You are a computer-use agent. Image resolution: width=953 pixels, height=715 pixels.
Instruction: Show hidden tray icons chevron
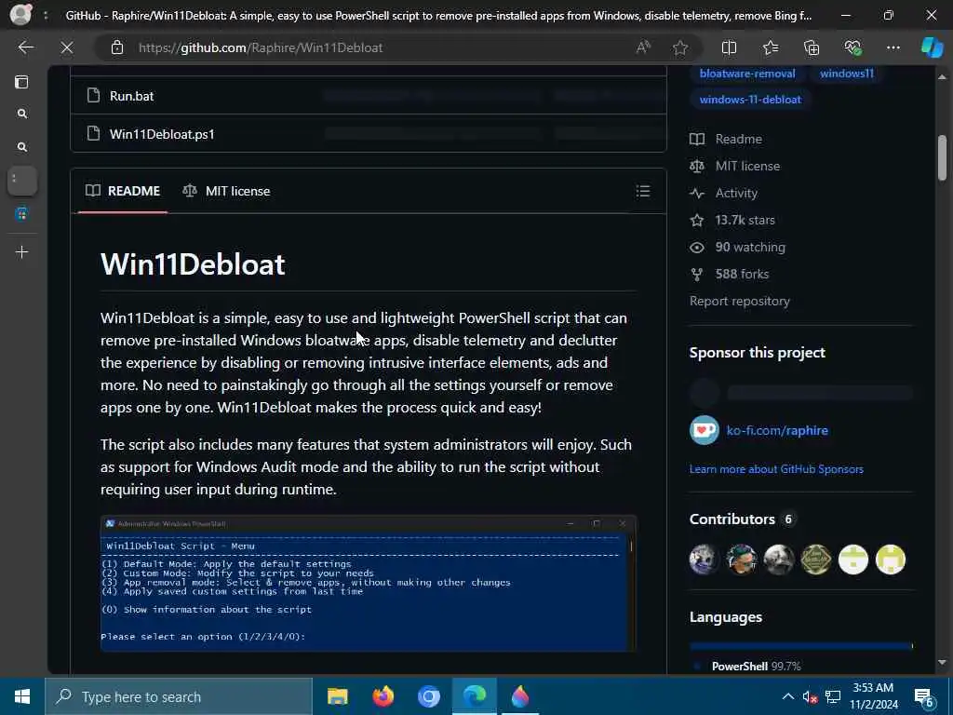coord(787,696)
